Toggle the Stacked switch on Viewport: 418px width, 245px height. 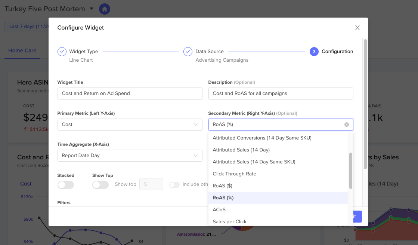point(66,185)
